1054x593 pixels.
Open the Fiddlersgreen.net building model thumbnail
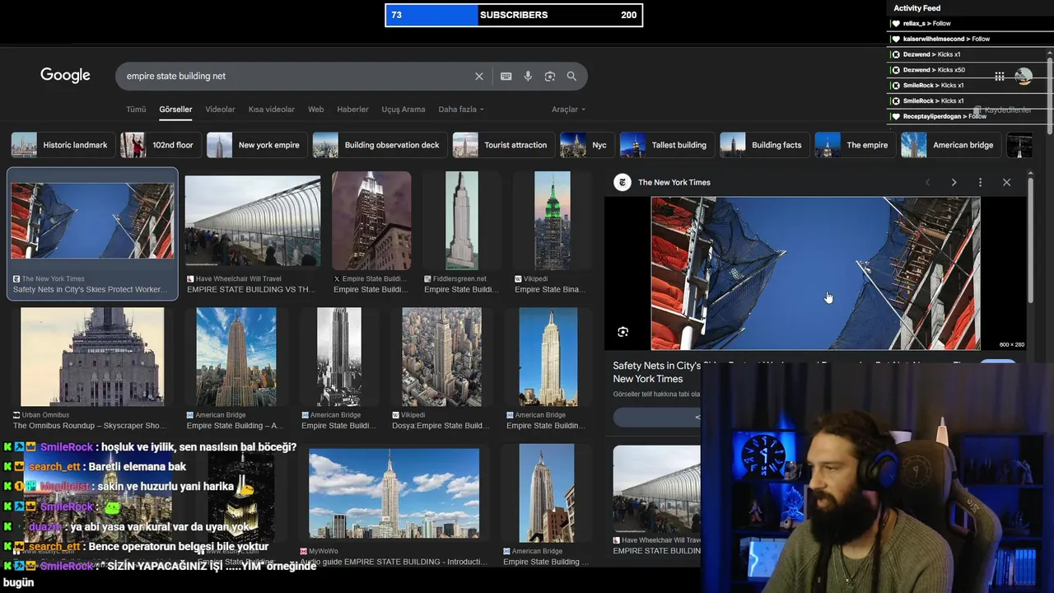click(461, 221)
